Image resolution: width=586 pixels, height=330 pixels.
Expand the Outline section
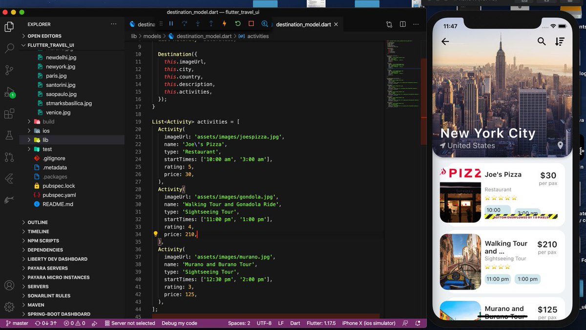pyautogui.click(x=38, y=222)
